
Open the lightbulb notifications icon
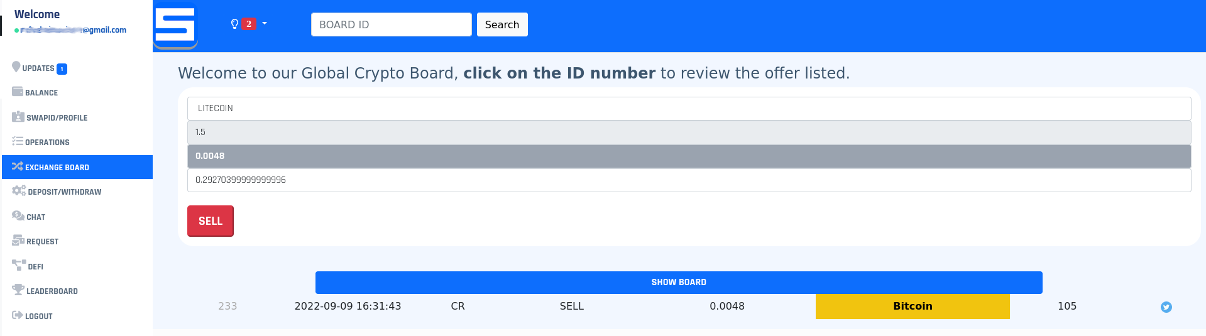pyautogui.click(x=234, y=24)
